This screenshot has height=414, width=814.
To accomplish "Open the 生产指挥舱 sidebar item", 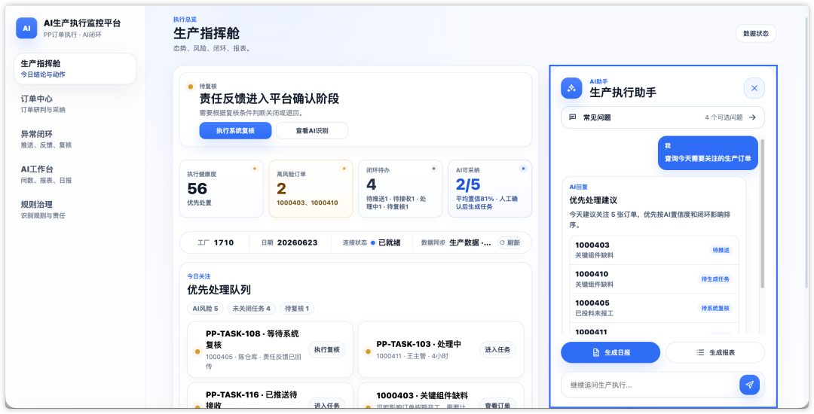I will point(75,69).
